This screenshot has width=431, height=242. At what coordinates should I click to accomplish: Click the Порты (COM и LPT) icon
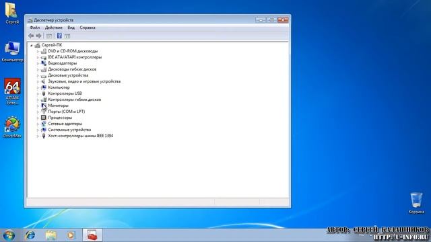pos(43,112)
